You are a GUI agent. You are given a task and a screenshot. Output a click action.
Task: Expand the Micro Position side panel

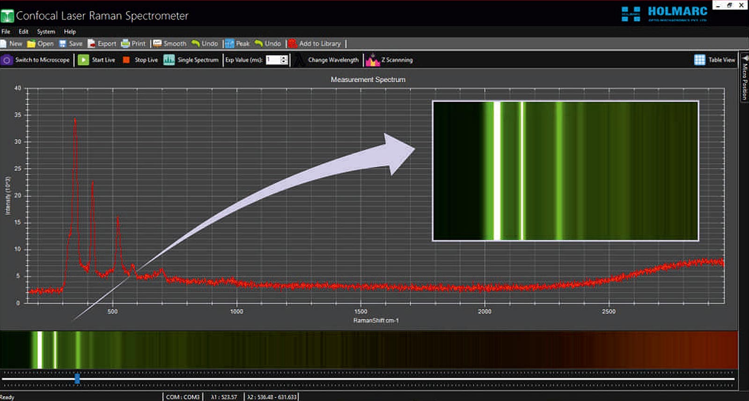click(x=744, y=77)
